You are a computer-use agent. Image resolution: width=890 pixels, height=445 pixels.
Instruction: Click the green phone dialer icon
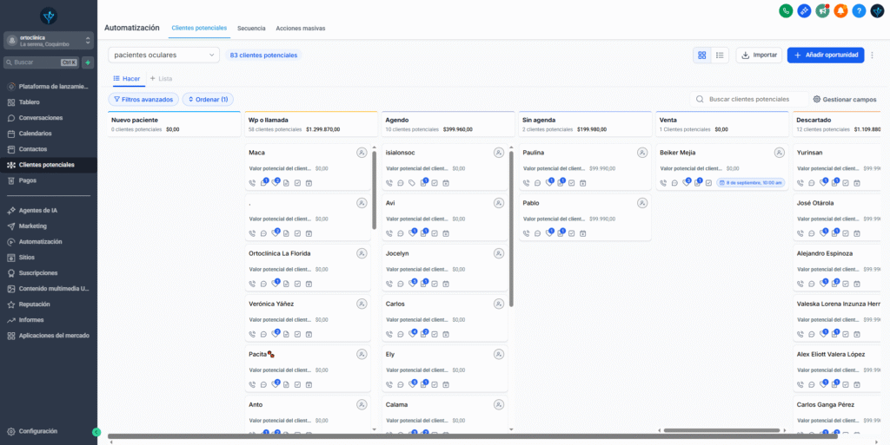click(786, 10)
